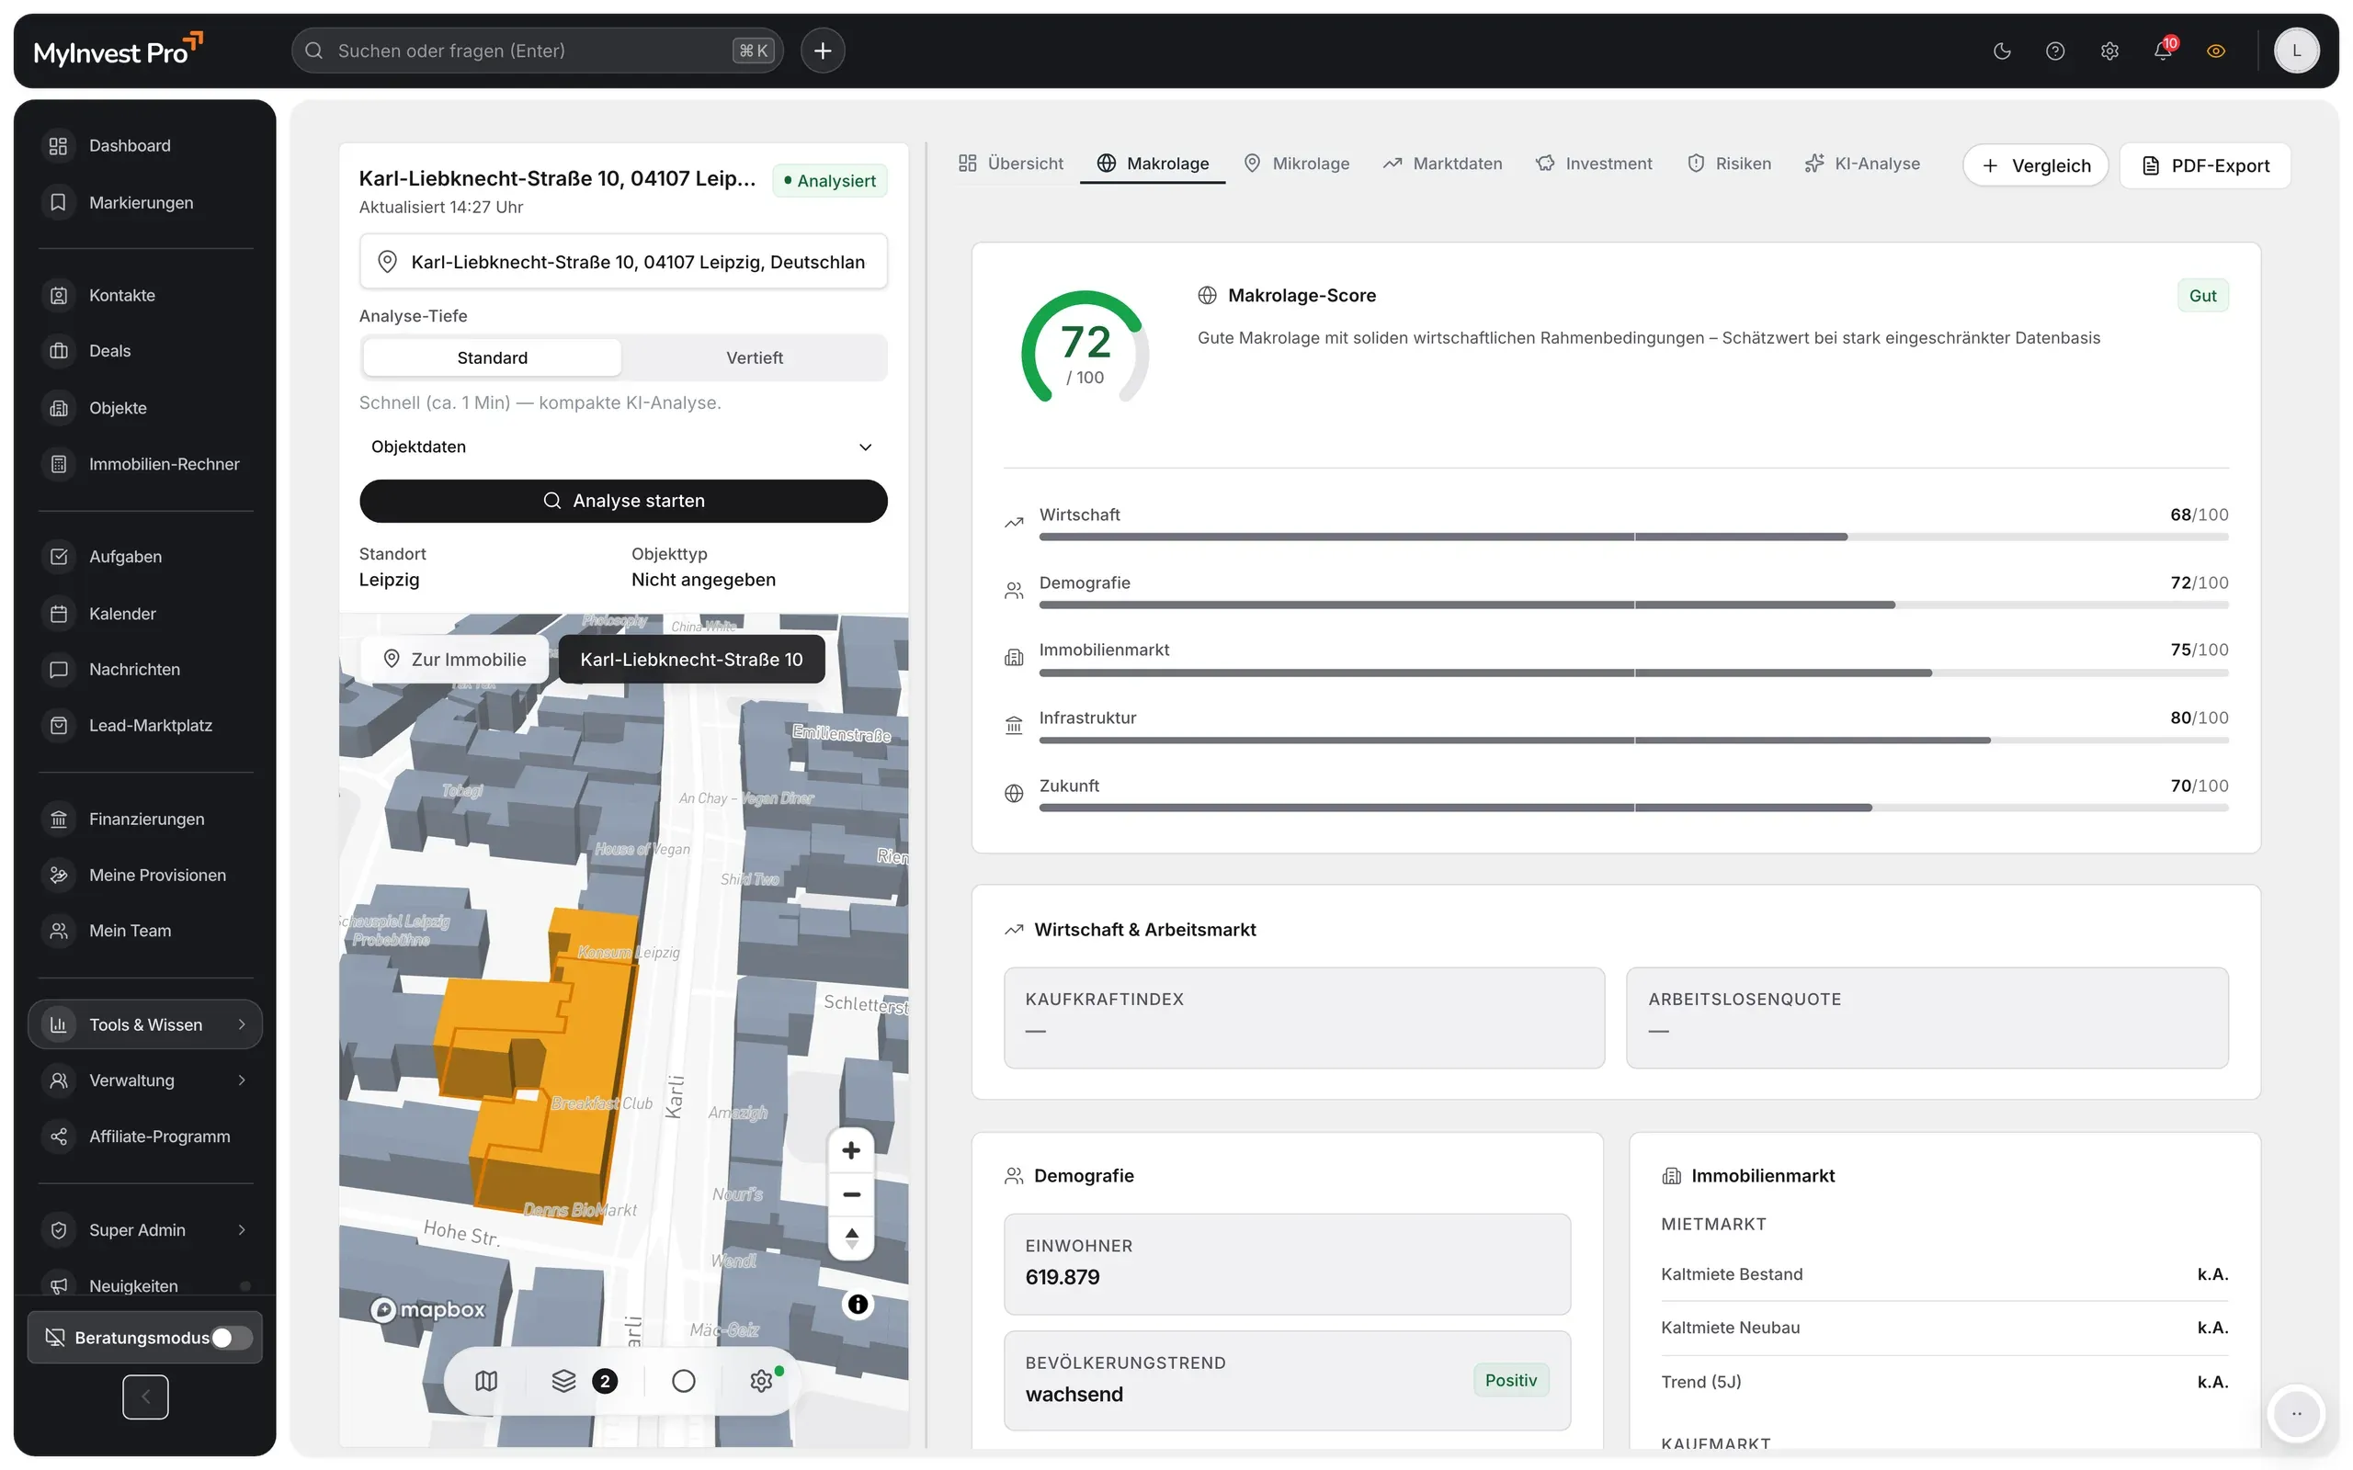The width and height of the screenshot is (2353, 1470).
Task: Click the Mapbox logo link
Action: coord(427,1309)
